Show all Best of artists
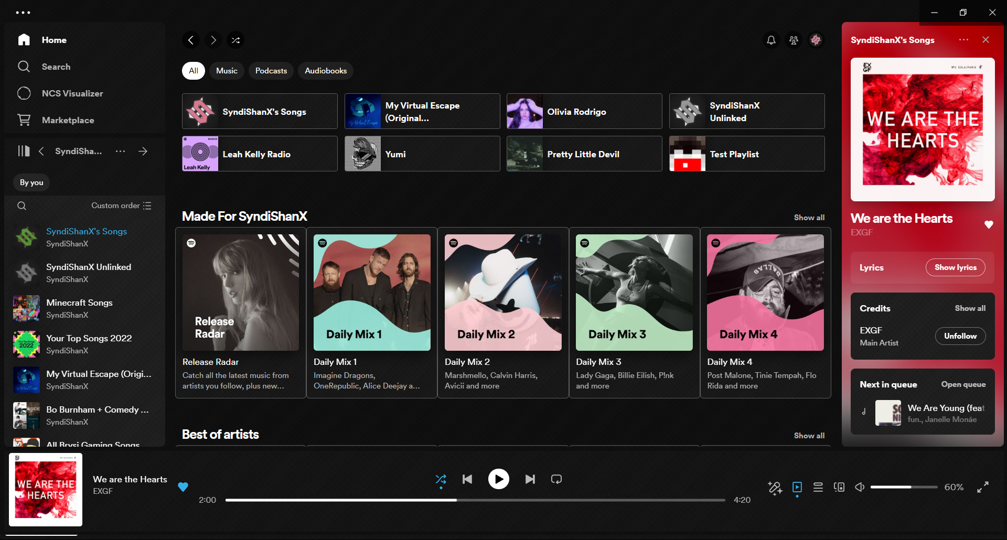Viewport: 1007px width, 540px height. (809, 436)
